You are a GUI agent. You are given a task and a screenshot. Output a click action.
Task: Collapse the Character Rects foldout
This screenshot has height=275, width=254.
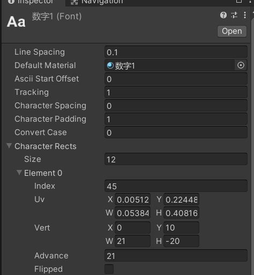9,146
